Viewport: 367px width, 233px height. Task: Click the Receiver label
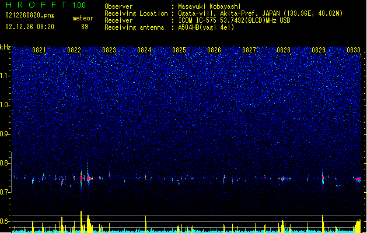click(118, 20)
